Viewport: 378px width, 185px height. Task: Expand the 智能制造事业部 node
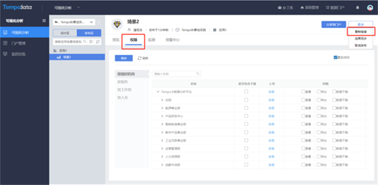(x=162, y=124)
